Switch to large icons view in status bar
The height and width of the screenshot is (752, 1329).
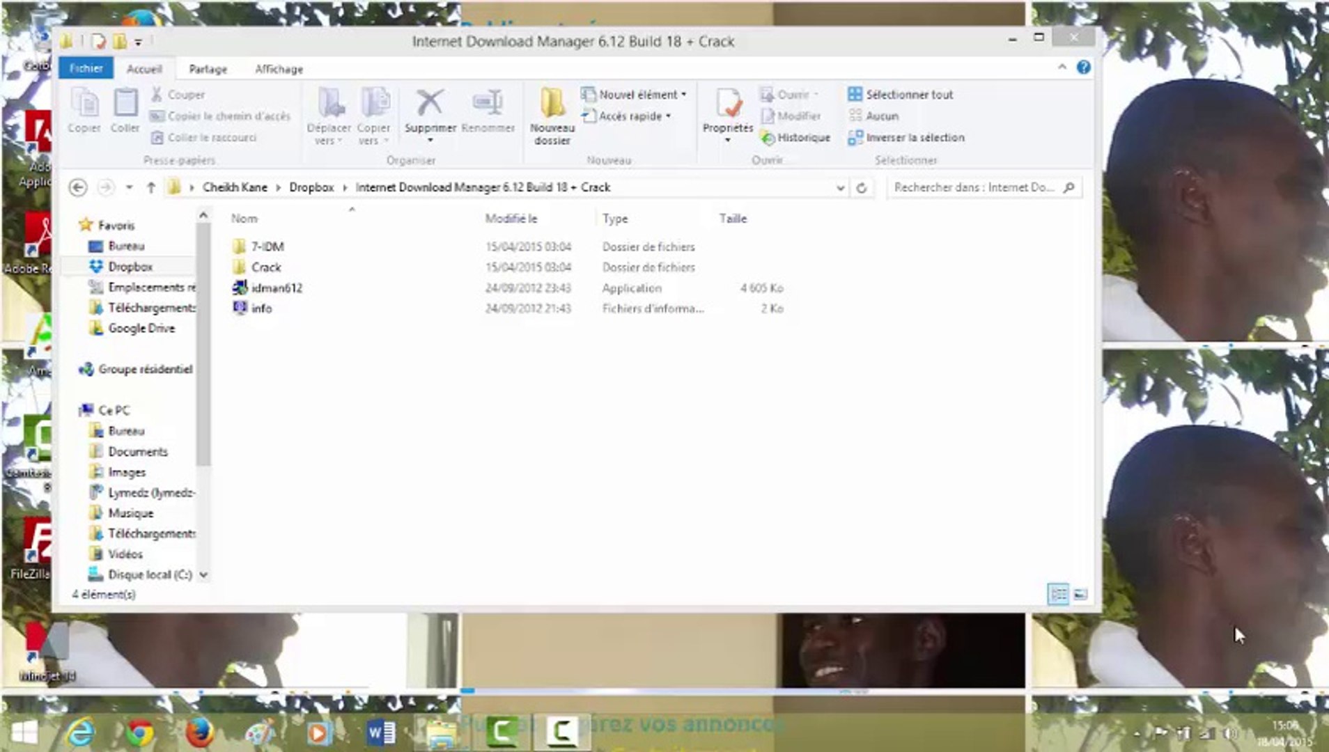coord(1080,595)
